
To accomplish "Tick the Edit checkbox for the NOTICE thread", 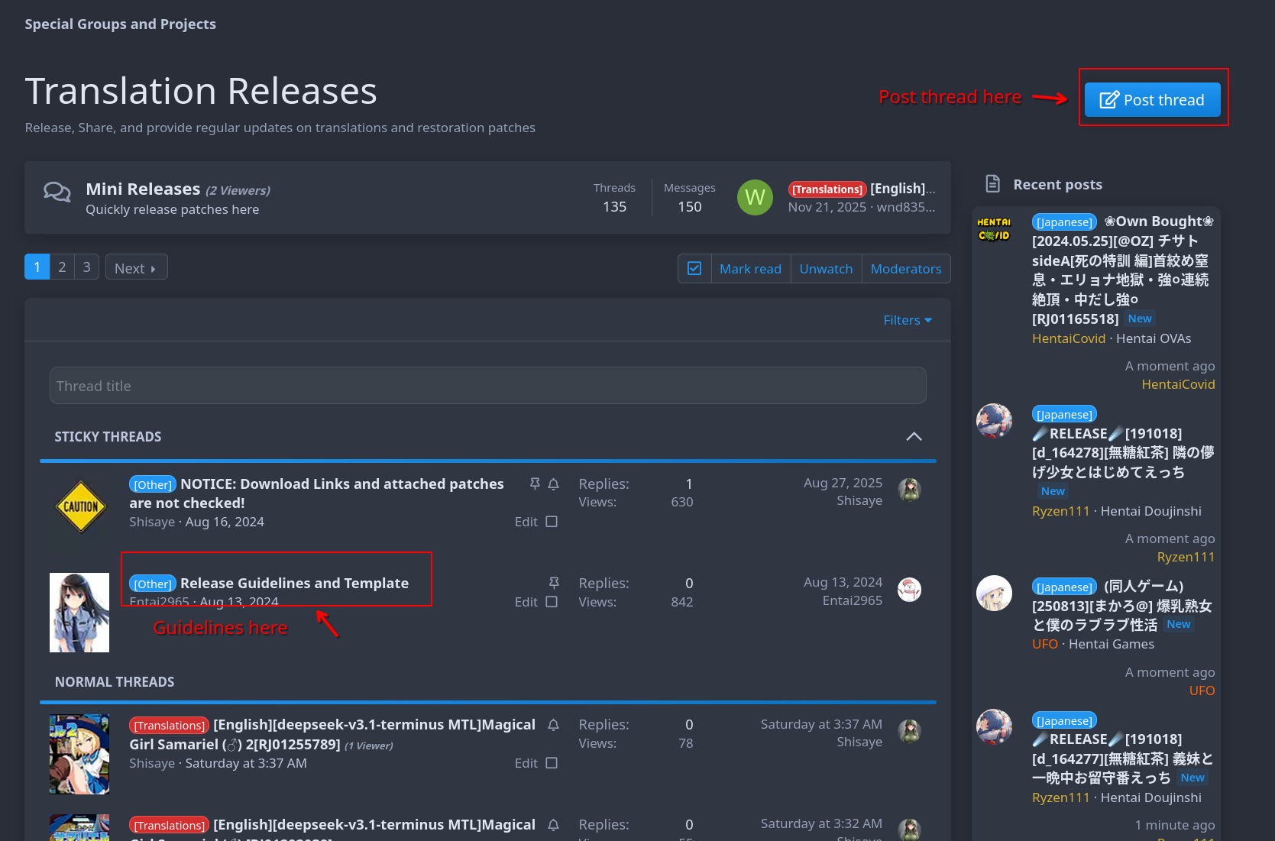I will [552, 522].
